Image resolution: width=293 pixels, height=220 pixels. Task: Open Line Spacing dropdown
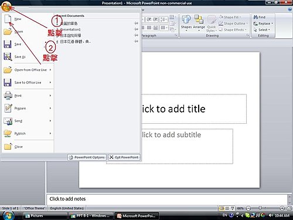(x=163, y=19)
